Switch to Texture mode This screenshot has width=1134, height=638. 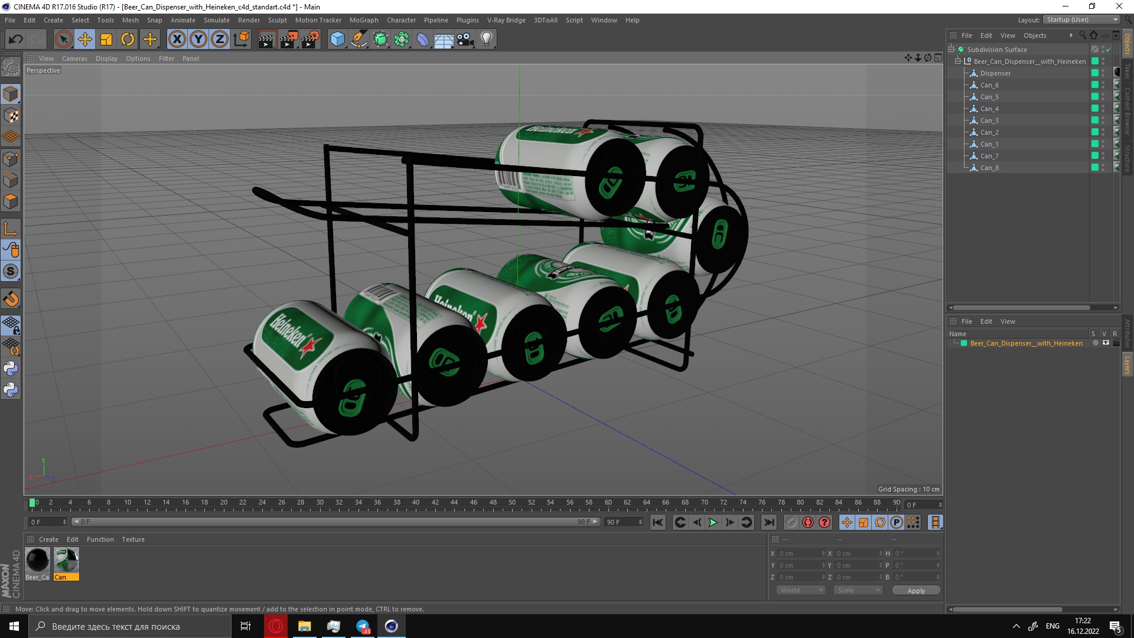pos(11,116)
